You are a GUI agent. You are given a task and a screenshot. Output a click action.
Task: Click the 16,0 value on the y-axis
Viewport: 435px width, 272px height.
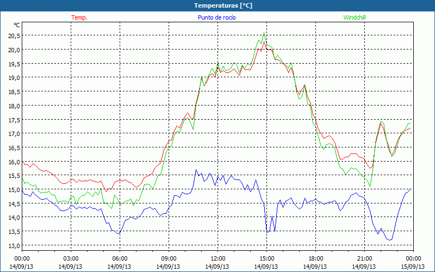point(14,162)
